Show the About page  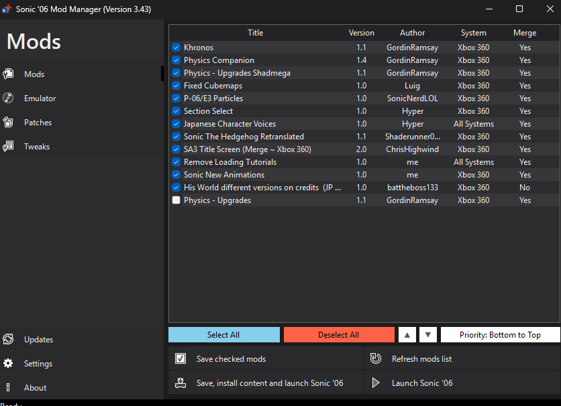pos(82,387)
